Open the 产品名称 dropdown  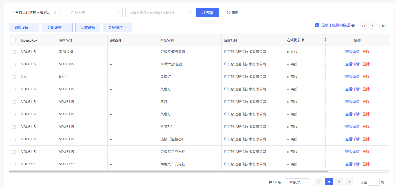[x=95, y=13]
